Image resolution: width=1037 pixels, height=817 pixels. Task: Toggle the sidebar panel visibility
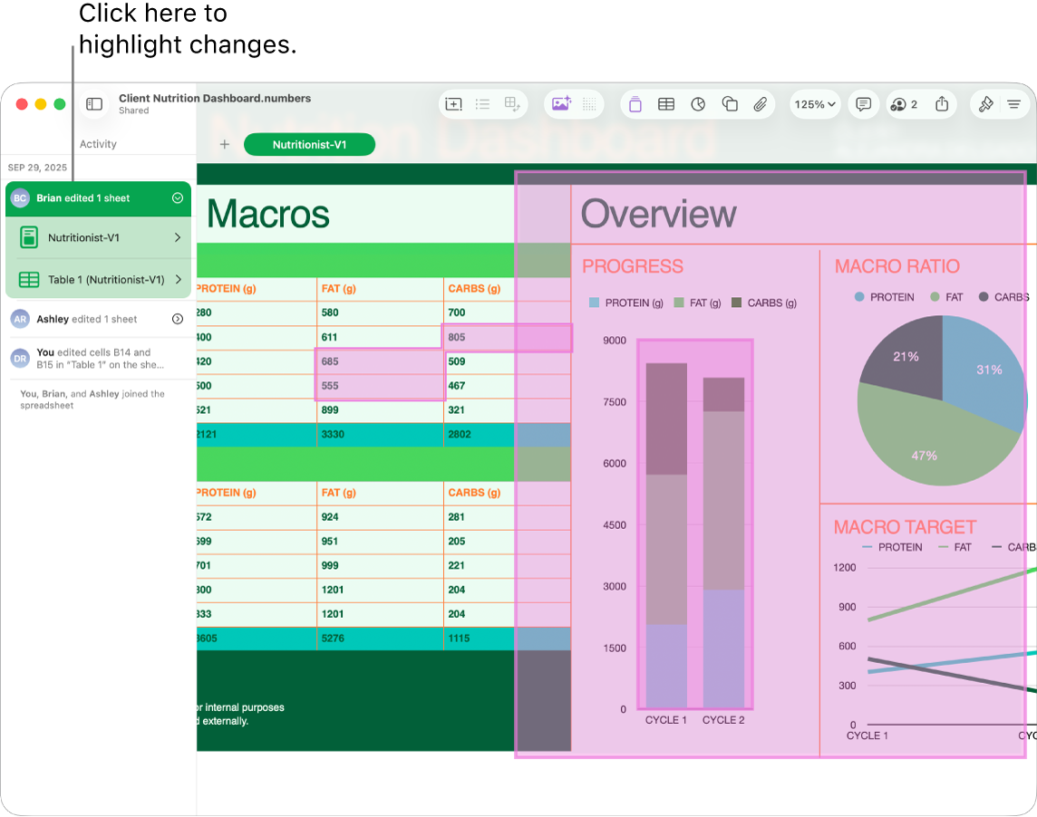point(93,104)
